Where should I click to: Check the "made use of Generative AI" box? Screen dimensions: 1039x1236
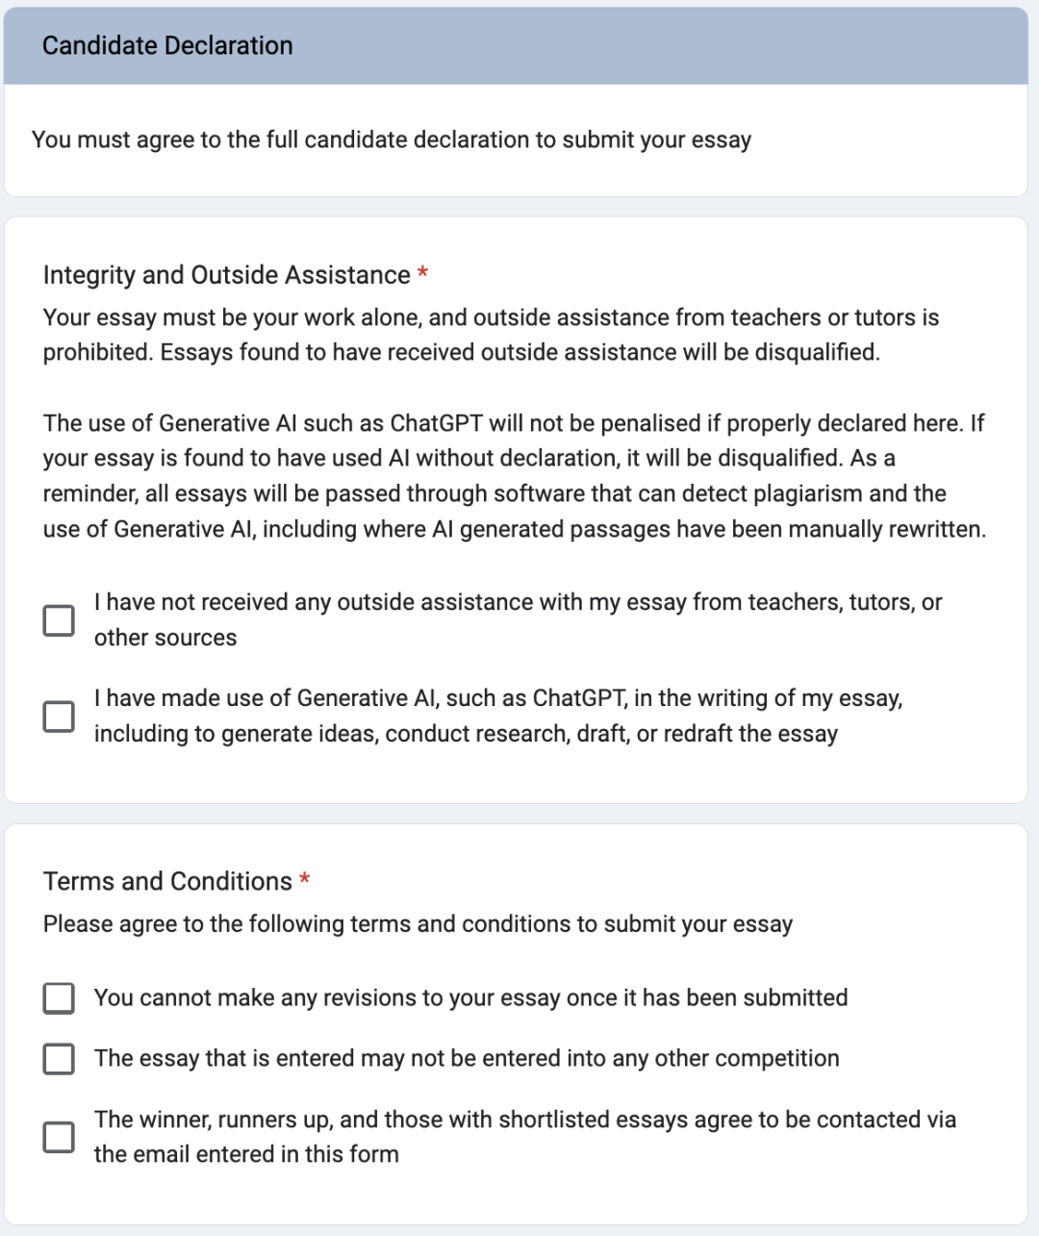59,717
